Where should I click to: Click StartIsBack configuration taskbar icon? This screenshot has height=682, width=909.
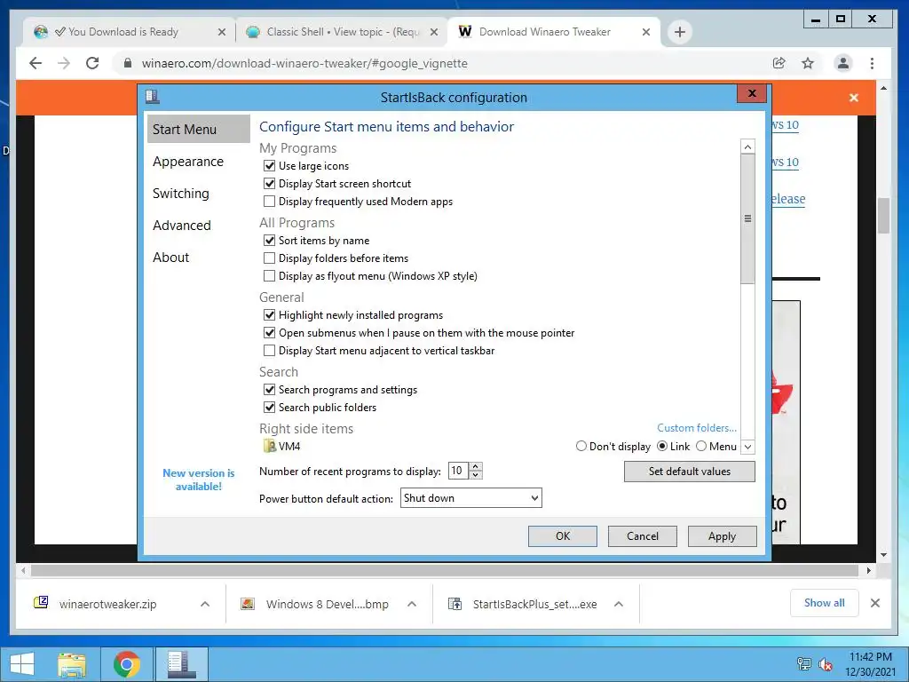[181, 664]
